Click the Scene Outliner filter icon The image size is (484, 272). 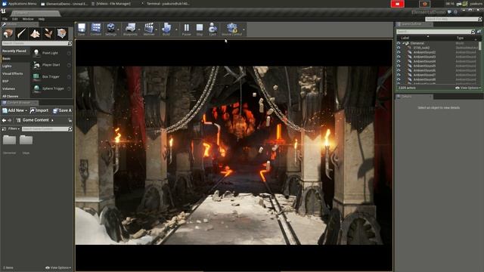click(x=479, y=32)
